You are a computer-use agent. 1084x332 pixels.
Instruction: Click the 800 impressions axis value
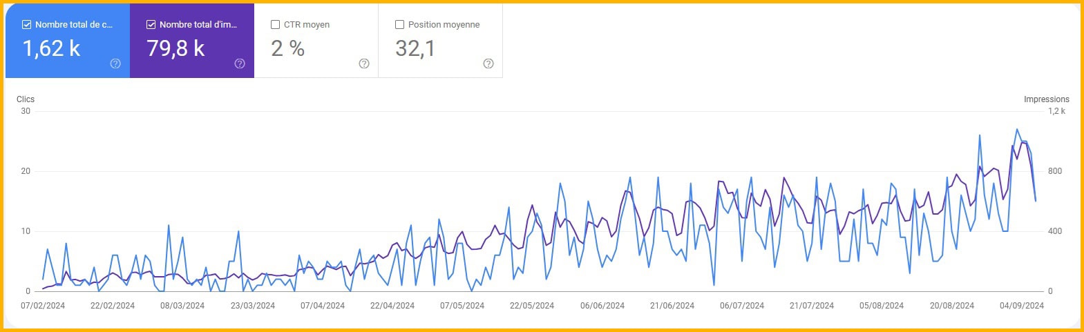pos(1055,171)
